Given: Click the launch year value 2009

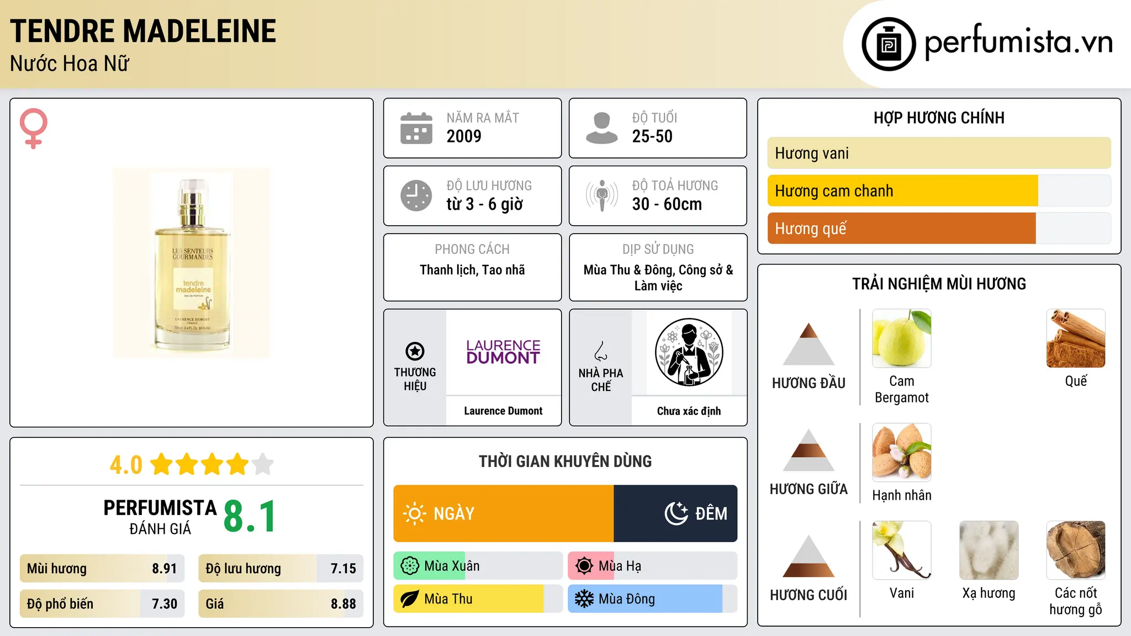Looking at the screenshot, I should (x=464, y=136).
